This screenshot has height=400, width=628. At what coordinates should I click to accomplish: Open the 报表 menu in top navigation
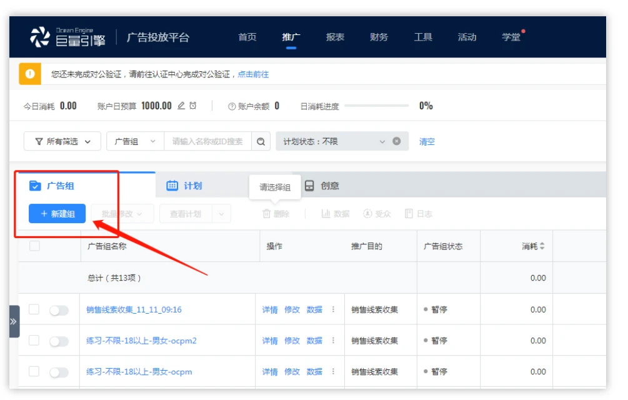[335, 37]
